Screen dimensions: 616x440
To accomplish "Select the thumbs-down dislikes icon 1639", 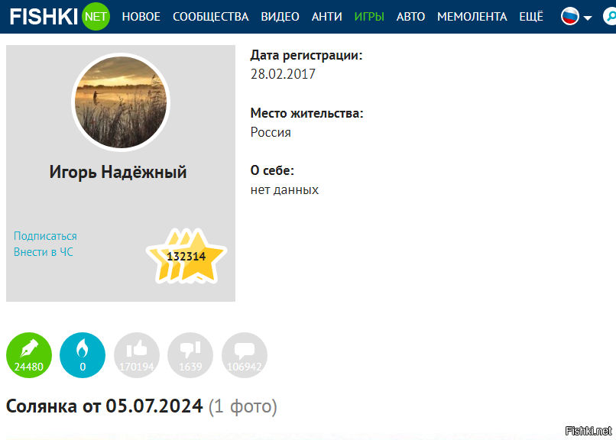I will click(x=190, y=355).
